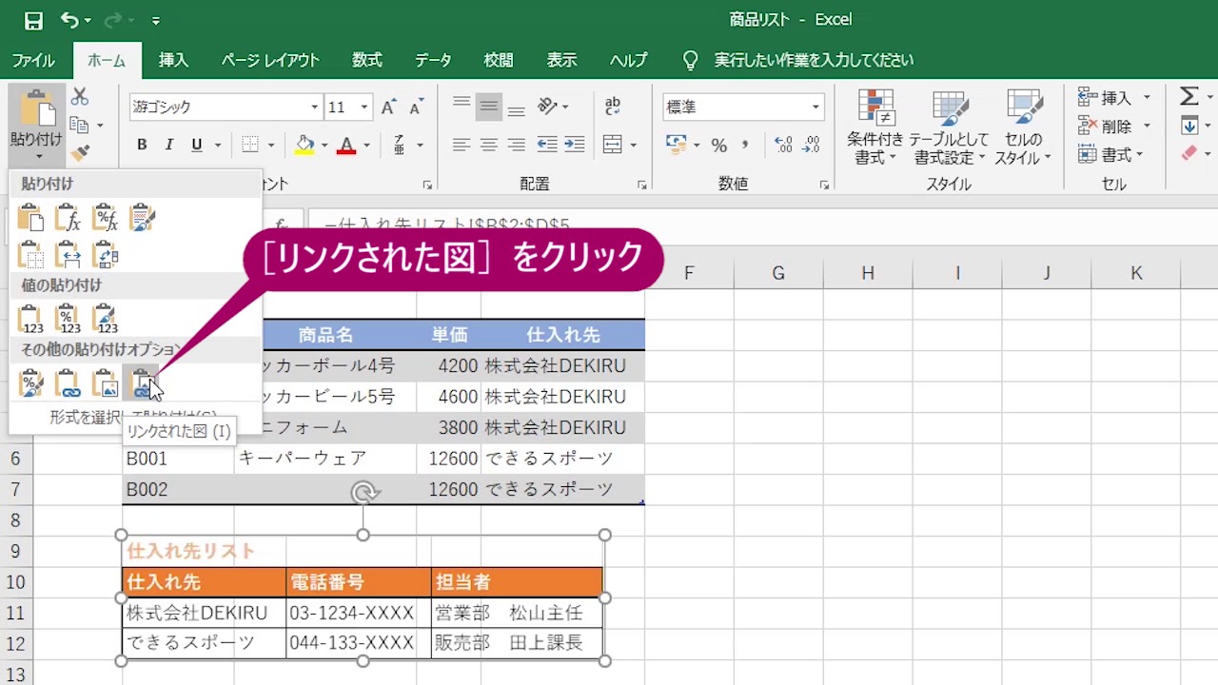Apply the yellow fill color
1218x685 pixels.
[x=304, y=145]
